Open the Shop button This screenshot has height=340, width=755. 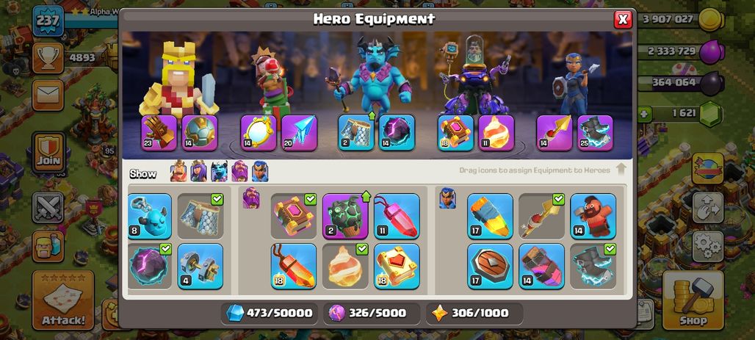point(693,300)
